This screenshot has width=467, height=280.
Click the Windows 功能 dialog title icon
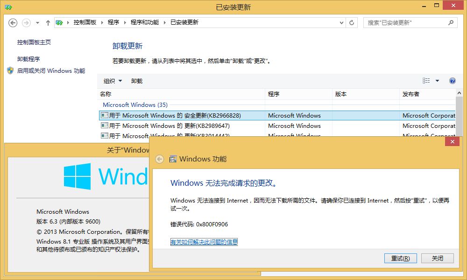tap(173, 159)
